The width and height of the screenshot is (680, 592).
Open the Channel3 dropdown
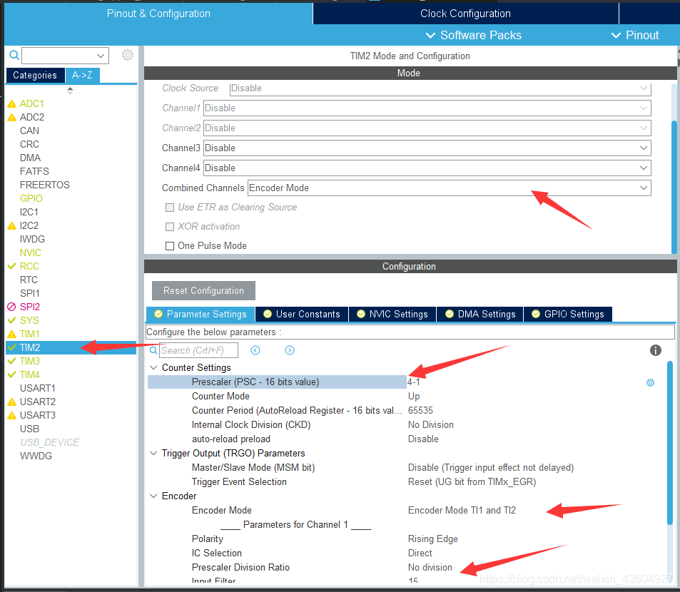(x=427, y=148)
